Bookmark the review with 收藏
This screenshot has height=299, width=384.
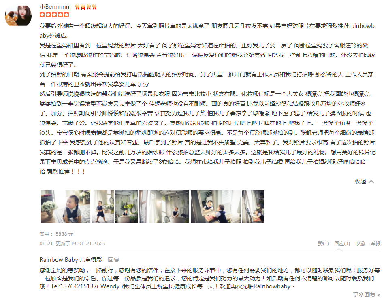(x=361, y=244)
